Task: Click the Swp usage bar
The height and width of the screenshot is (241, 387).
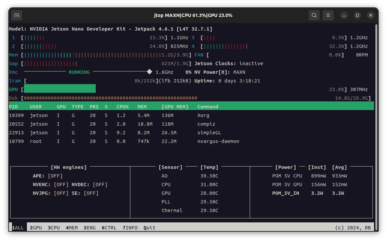Action: coord(51,63)
